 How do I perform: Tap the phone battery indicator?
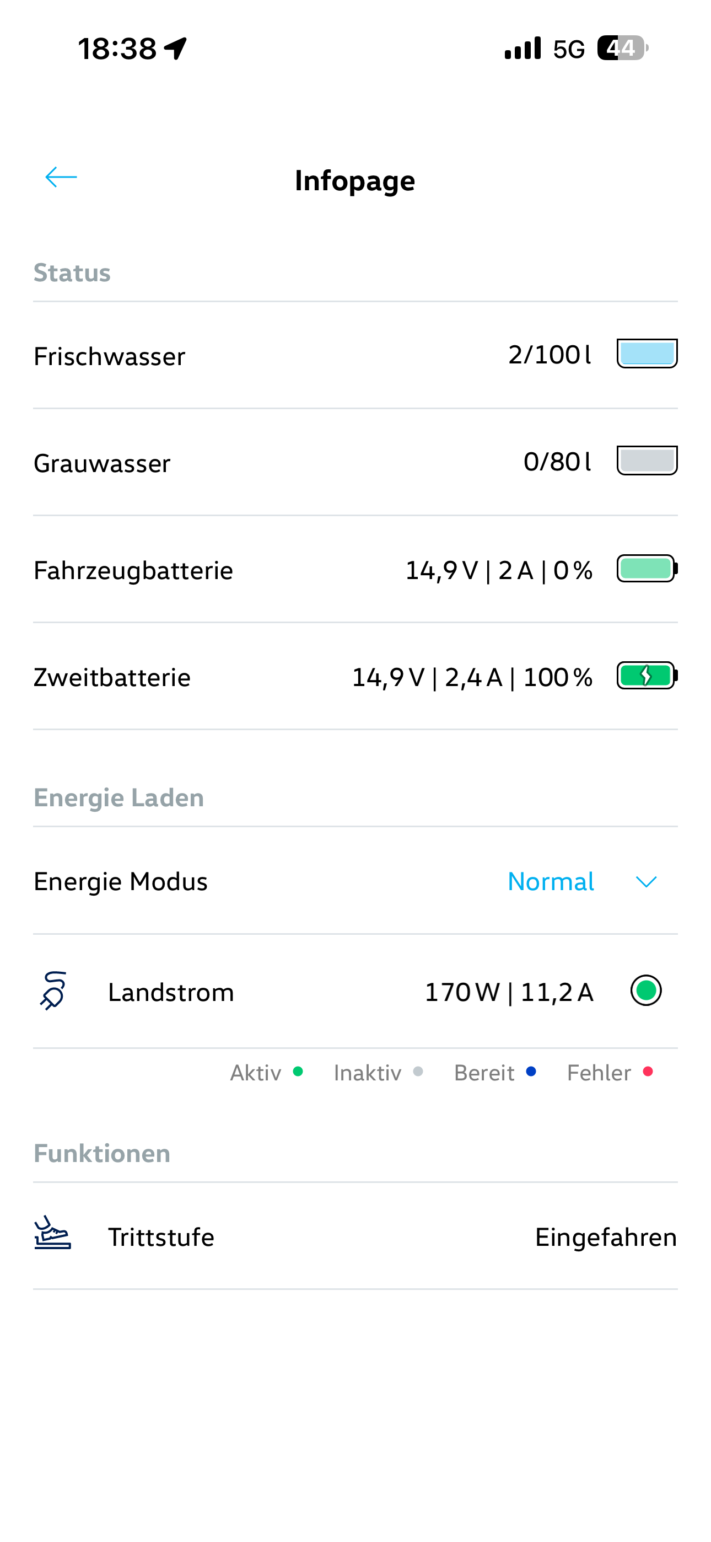[x=622, y=49]
